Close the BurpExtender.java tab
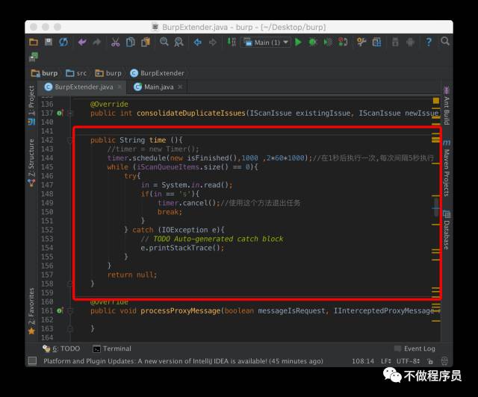 click(119, 87)
